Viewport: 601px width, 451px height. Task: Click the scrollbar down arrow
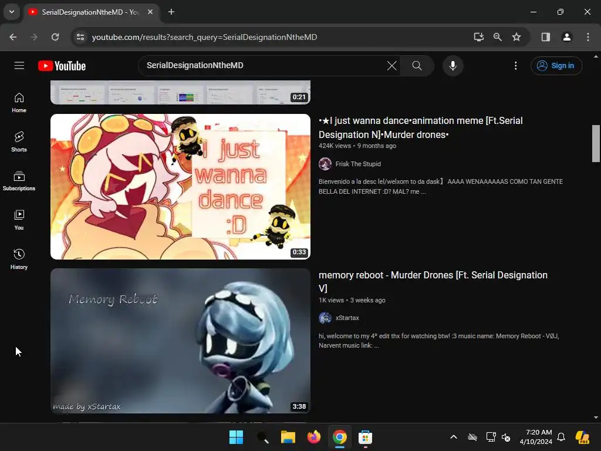click(596, 418)
